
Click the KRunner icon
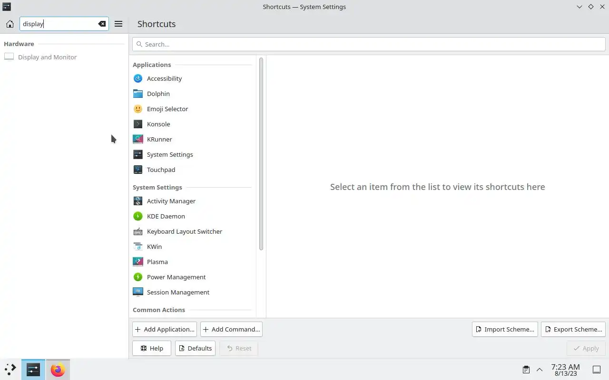point(138,139)
